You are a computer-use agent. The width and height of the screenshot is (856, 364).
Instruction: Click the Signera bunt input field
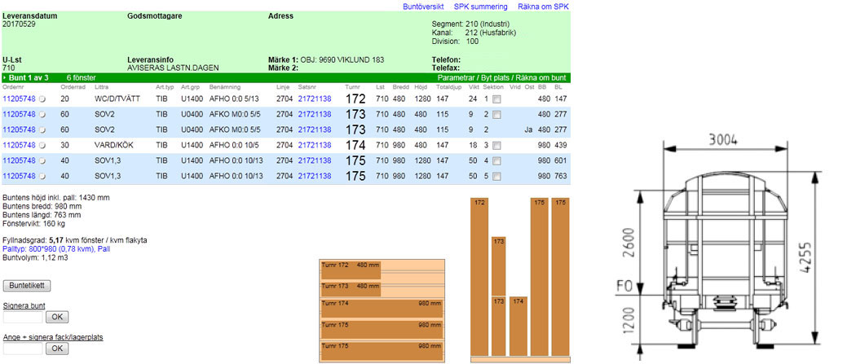coord(23,317)
